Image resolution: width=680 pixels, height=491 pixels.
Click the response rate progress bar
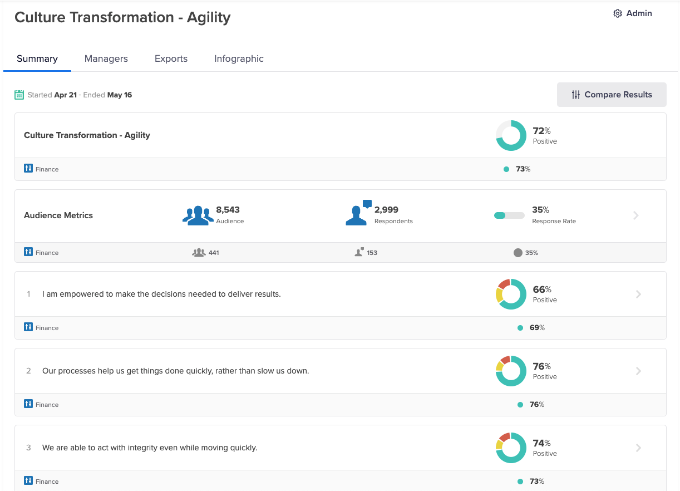coord(509,215)
